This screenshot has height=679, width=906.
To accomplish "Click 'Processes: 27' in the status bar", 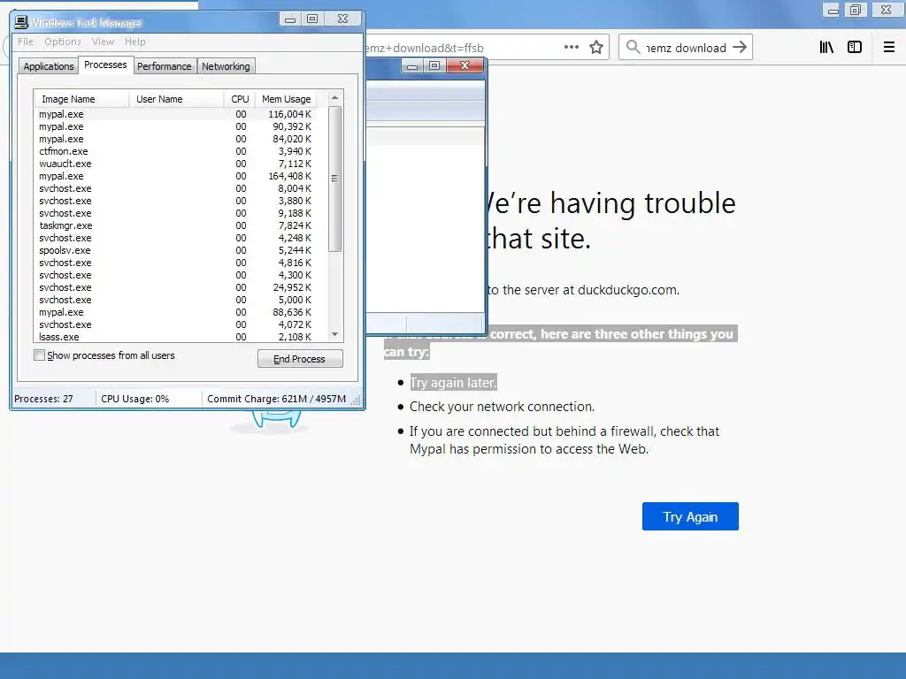I will coord(44,399).
